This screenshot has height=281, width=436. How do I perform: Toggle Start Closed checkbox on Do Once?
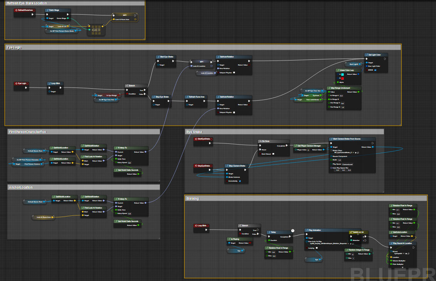tap(273, 154)
